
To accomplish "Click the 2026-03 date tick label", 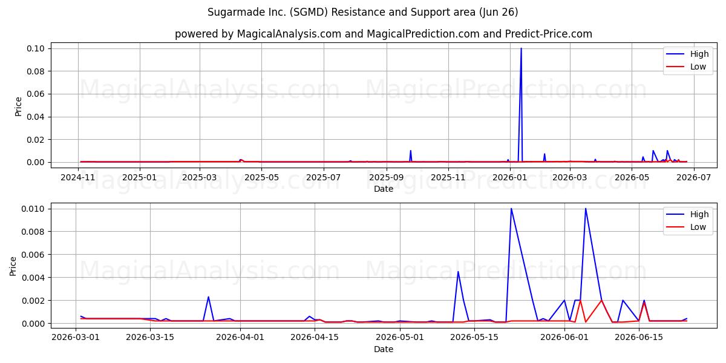I will pos(569,177).
